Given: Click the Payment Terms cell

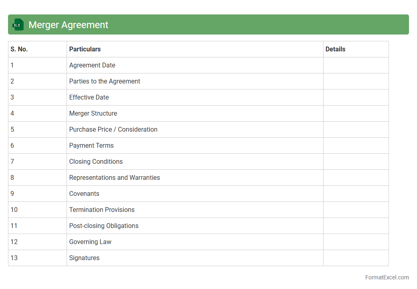Looking at the screenshot, I should tap(91, 145).
